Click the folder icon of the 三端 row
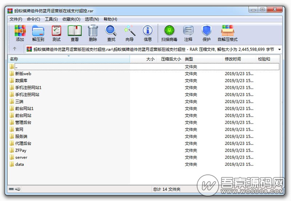 [12, 101]
